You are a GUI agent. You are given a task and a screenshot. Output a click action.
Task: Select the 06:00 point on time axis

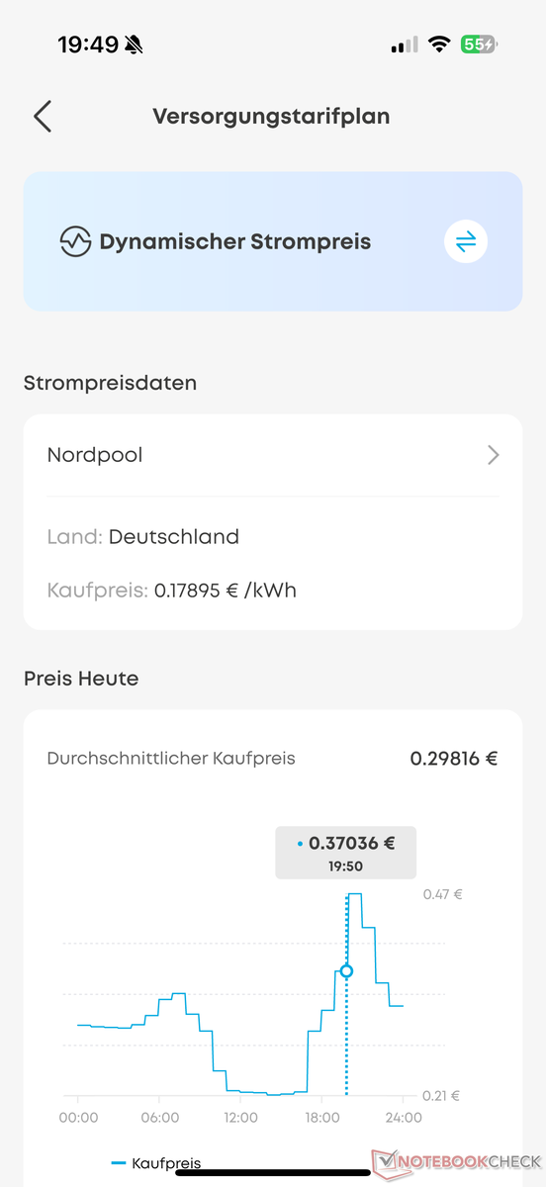point(159,1118)
